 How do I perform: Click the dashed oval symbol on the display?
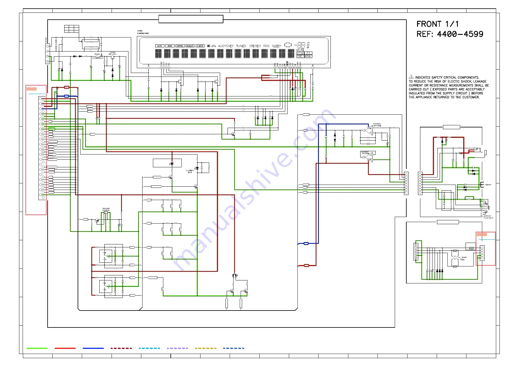tap(288, 45)
